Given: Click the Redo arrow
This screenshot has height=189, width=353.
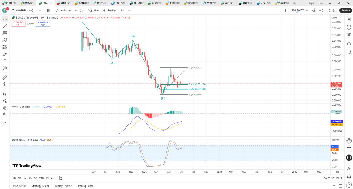Looking at the screenshot, I should (129, 10).
